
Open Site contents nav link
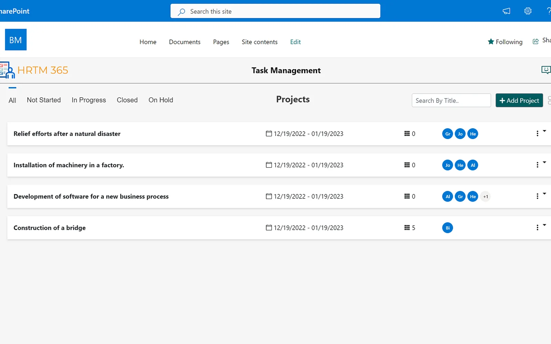point(260,42)
